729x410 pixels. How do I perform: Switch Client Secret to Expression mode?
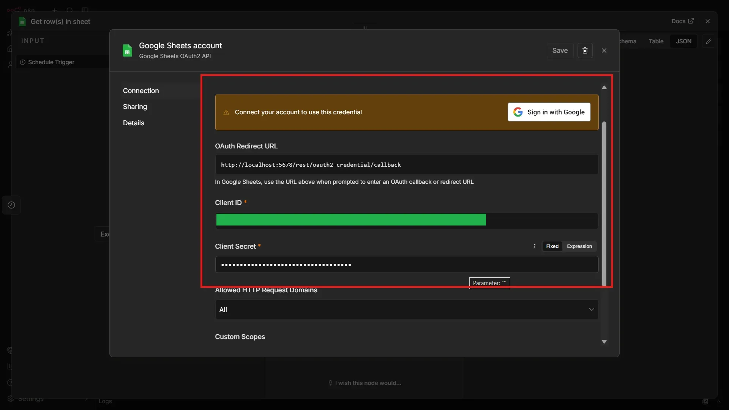579,246
